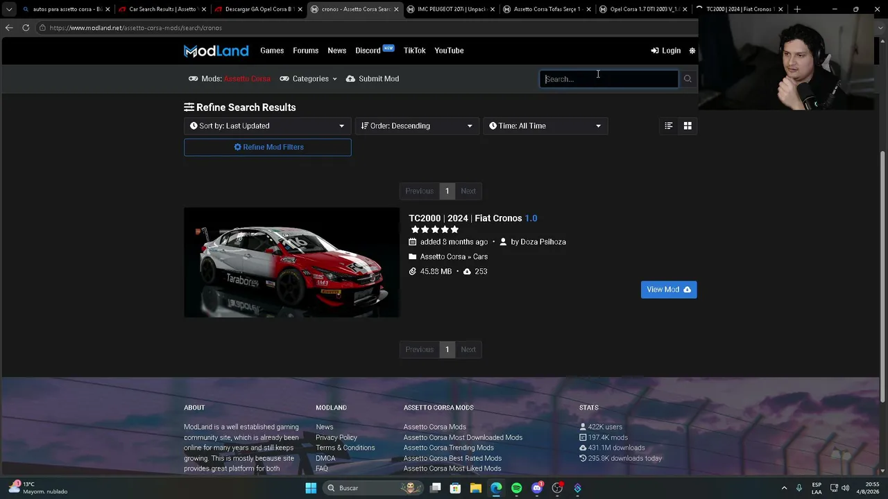Click the browser address bar URL
This screenshot has width=888, height=499.
coord(135,28)
